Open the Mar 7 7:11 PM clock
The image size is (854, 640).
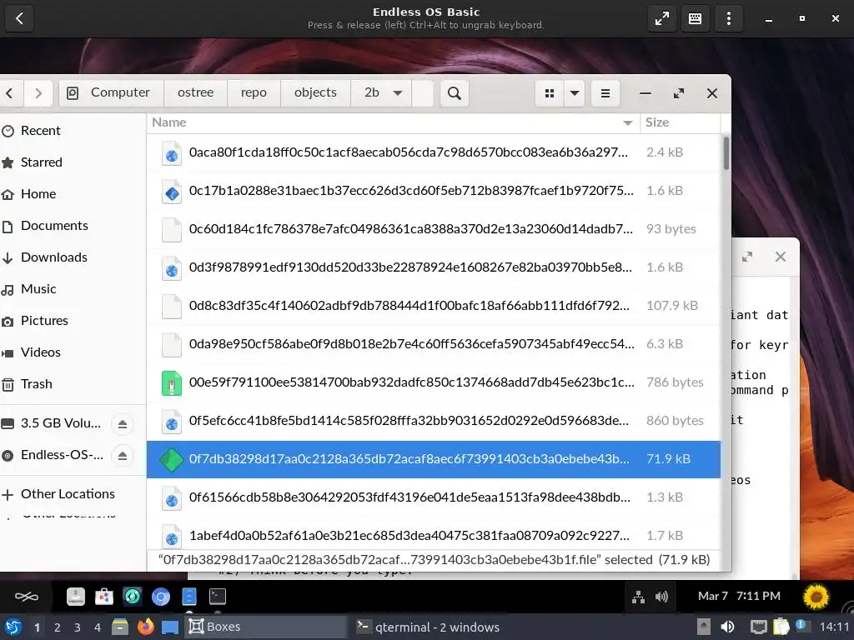(739, 597)
